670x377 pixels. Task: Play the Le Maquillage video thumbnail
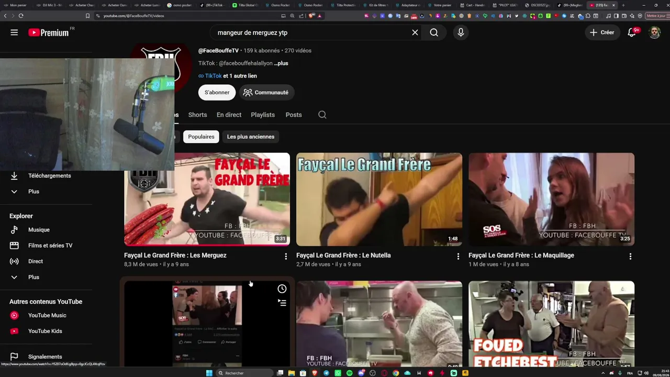(551, 199)
